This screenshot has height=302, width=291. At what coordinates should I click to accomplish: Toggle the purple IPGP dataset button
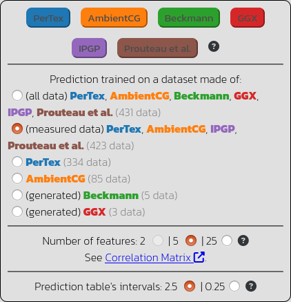pyautogui.click(x=89, y=48)
